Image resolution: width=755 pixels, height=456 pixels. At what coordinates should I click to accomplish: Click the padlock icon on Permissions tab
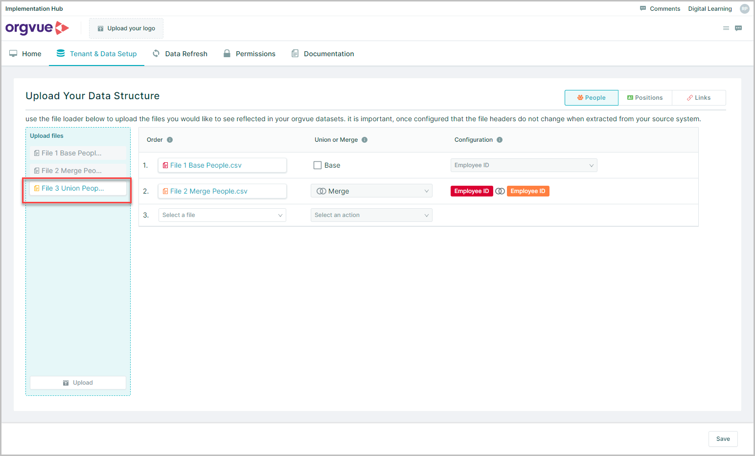coord(227,53)
